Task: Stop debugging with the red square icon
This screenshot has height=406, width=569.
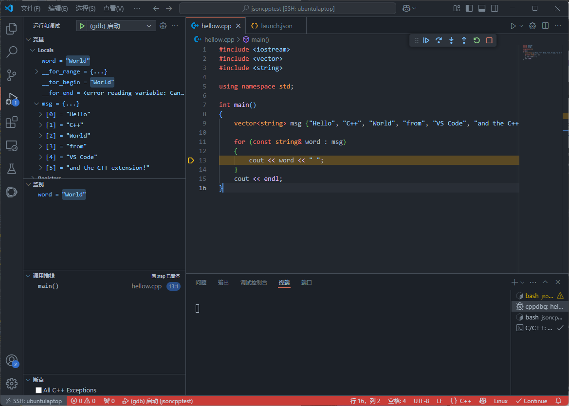Action: tap(489, 40)
